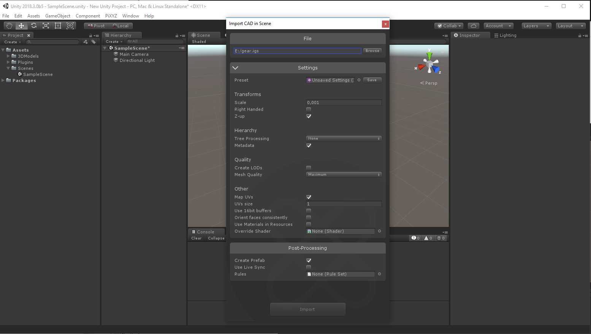
Task: Open the Project Create dropdown
Action: 13,42
